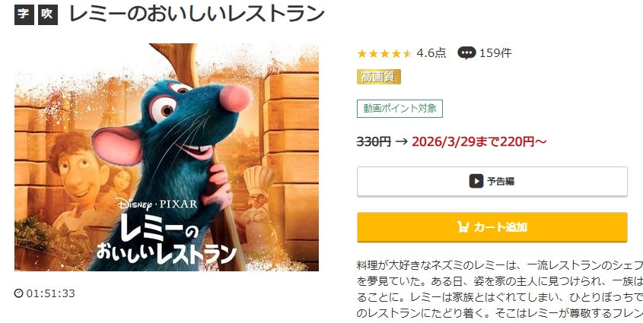Add movie with カート追加 button
Viewport: 643px width, 323px height.
[x=492, y=227]
